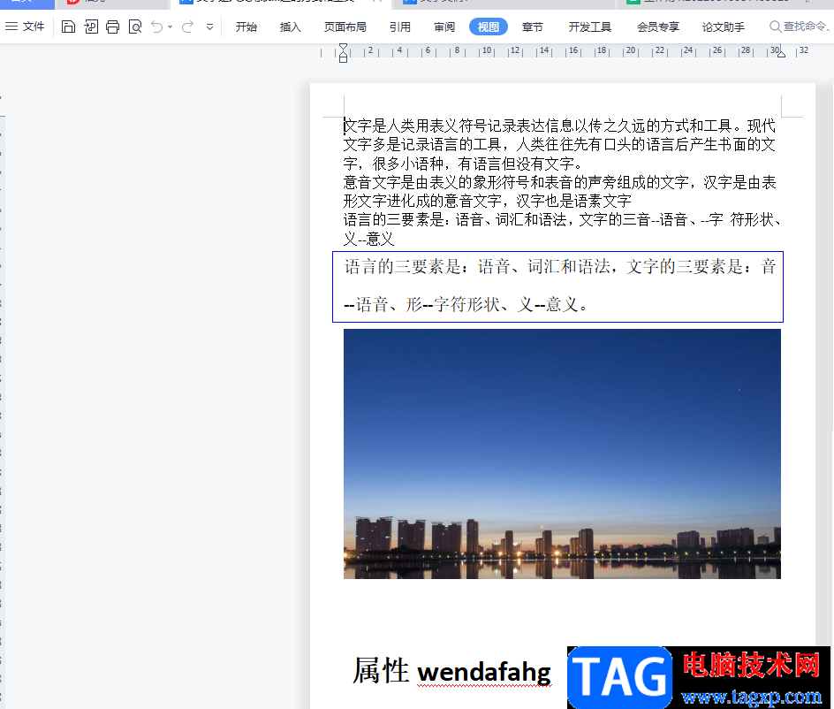Select the blue-bordered text box with 语言的三要素

point(557,286)
